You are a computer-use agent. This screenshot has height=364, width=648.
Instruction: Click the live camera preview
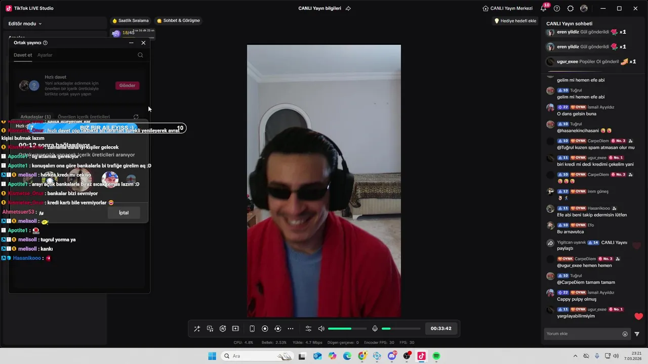pos(324,181)
